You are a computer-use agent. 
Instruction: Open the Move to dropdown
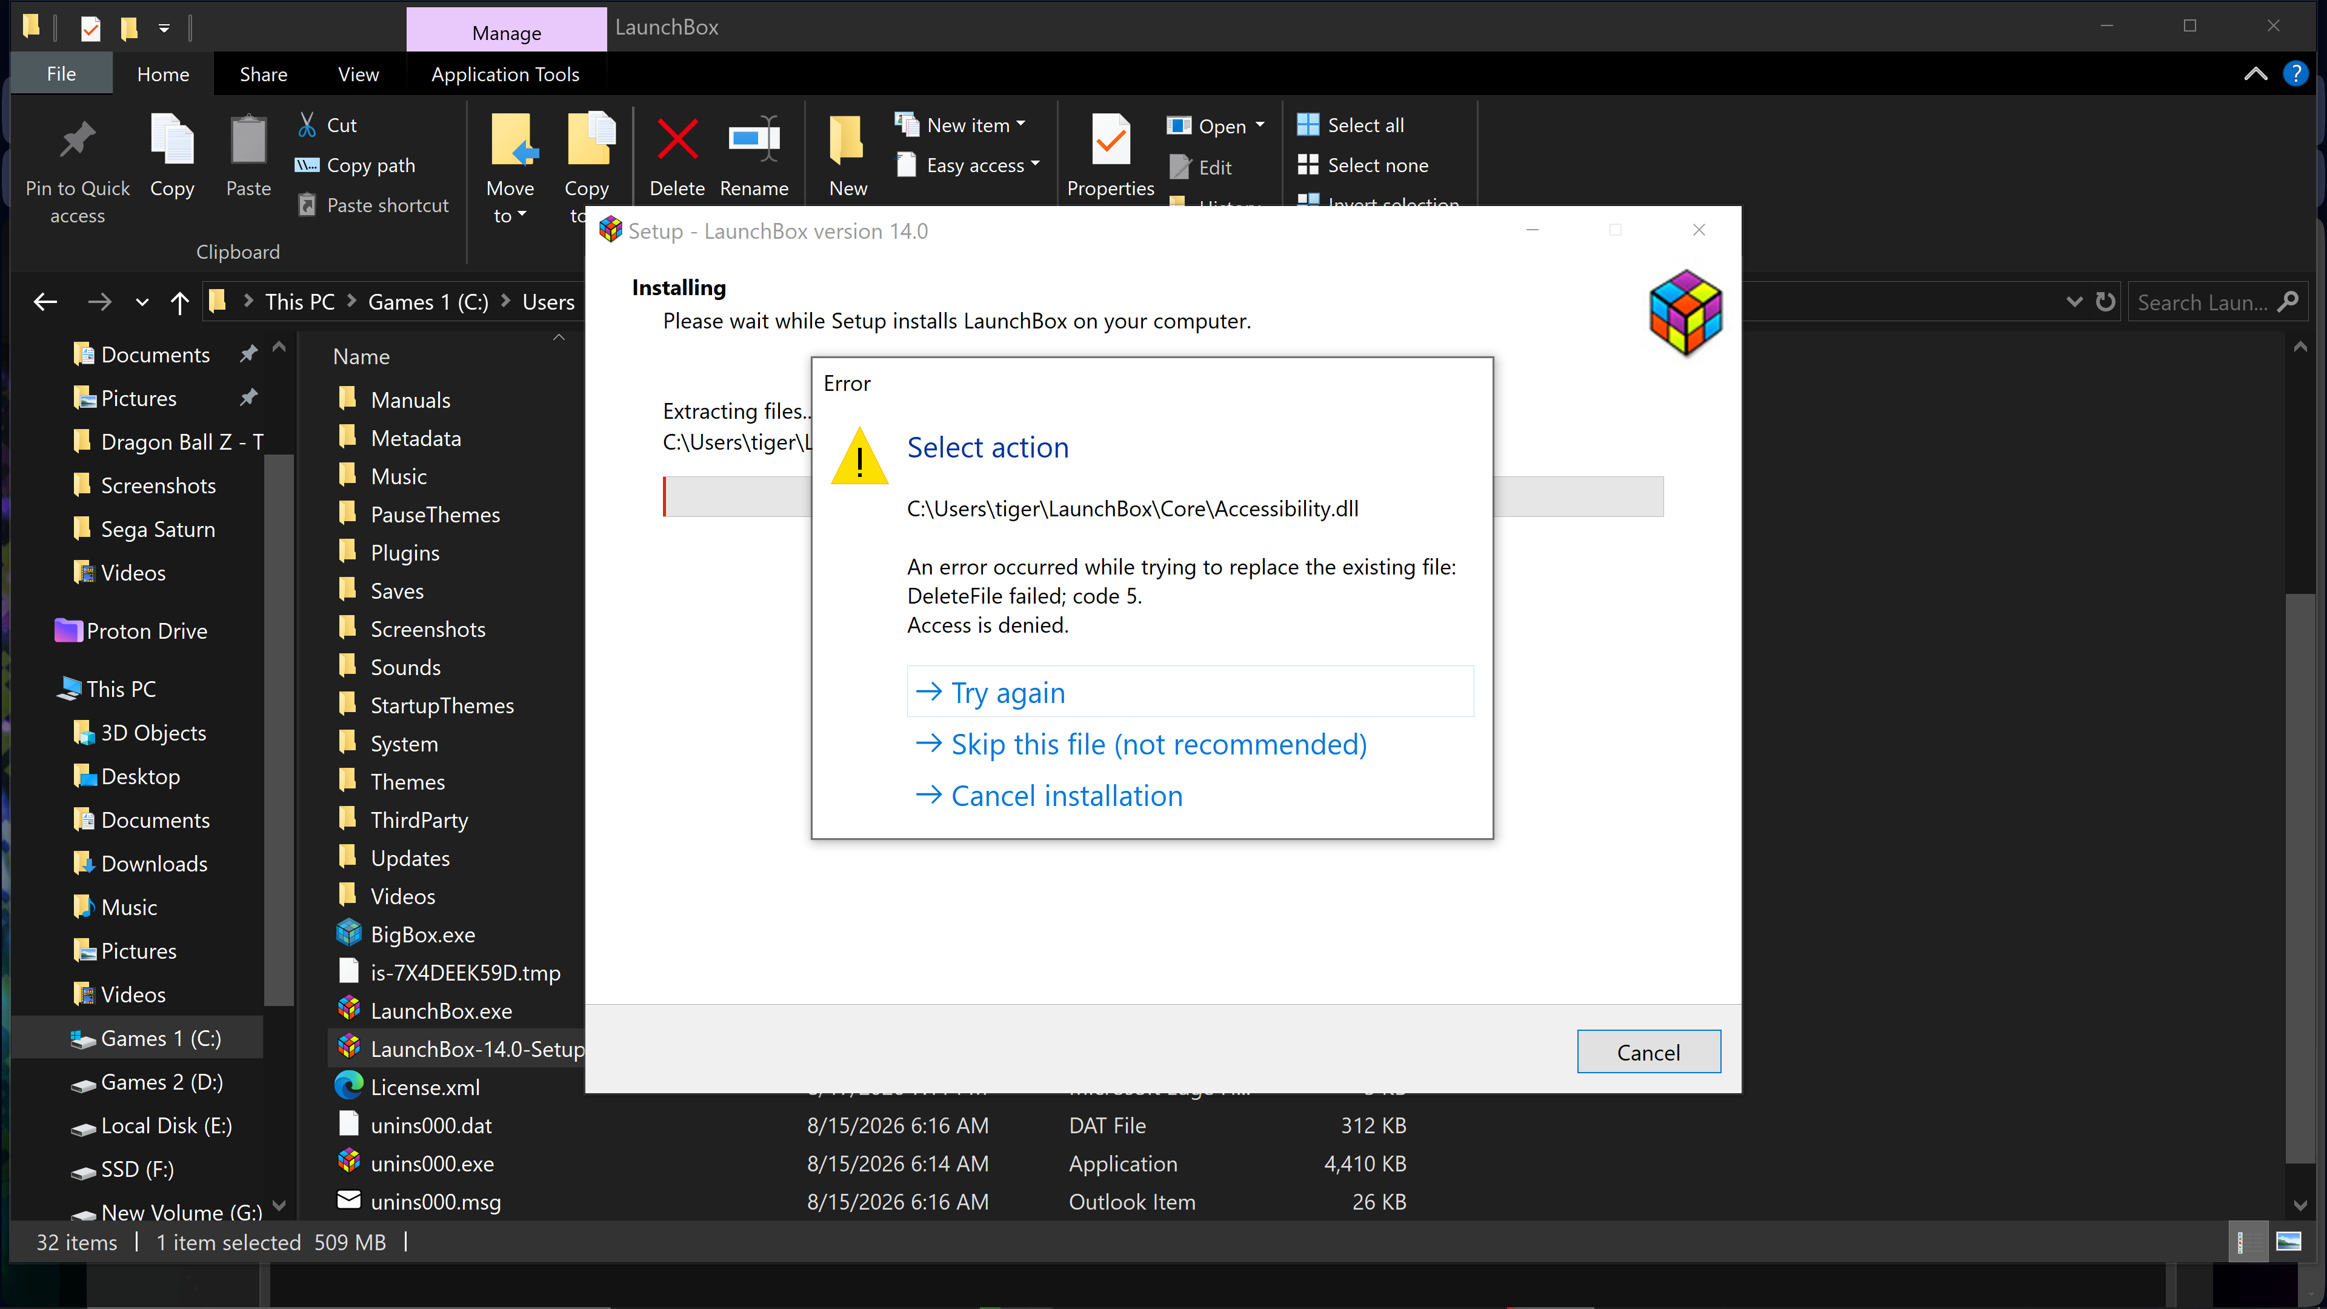click(510, 201)
